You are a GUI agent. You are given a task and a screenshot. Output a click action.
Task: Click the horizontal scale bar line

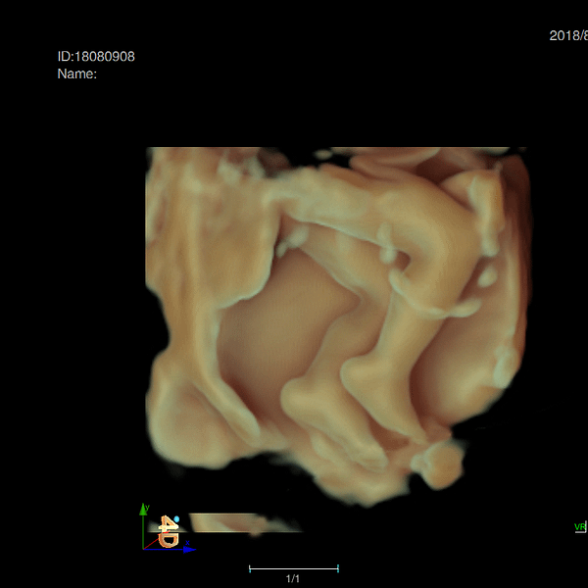pyautogui.click(x=294, y=568)
